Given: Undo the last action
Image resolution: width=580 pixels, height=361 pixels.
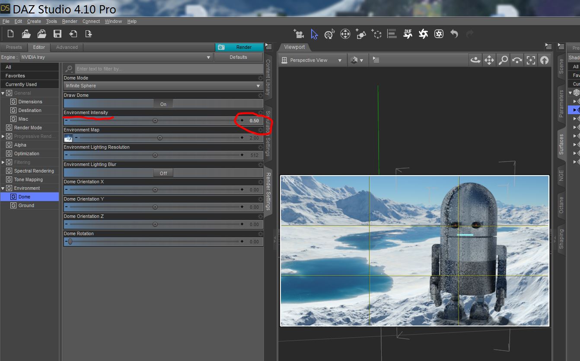Looking at the screenshot, I should [454, 34].
